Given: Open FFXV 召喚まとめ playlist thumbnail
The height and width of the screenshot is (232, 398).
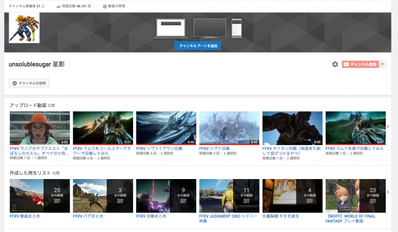Looking at the screenshot, I should pyautogui.click(x=166, y=196).
